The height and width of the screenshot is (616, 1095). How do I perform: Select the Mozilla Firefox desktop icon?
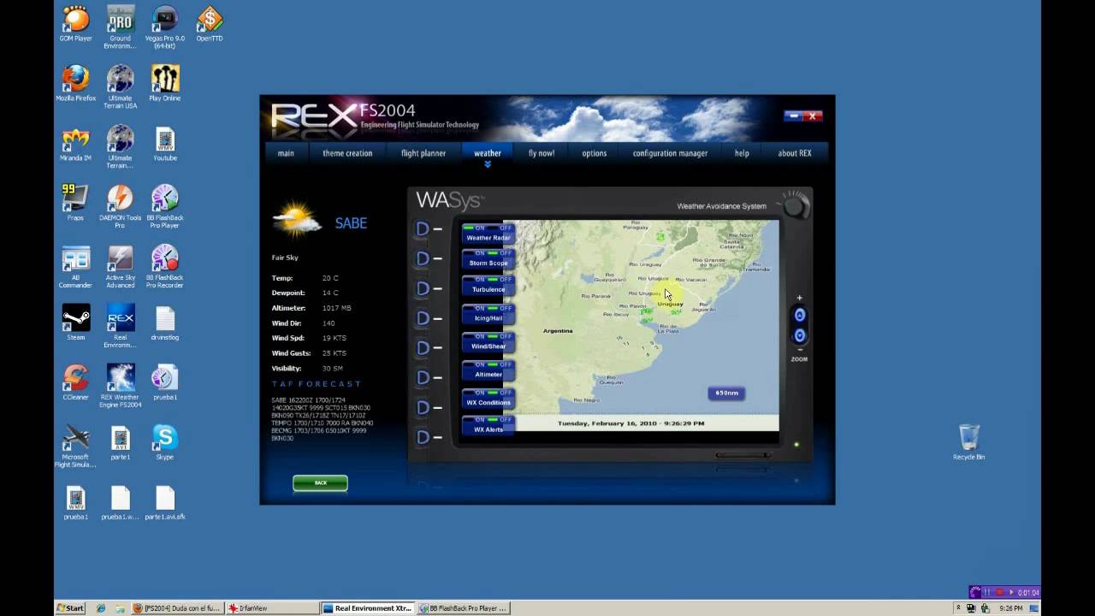[x=75, y=83]
